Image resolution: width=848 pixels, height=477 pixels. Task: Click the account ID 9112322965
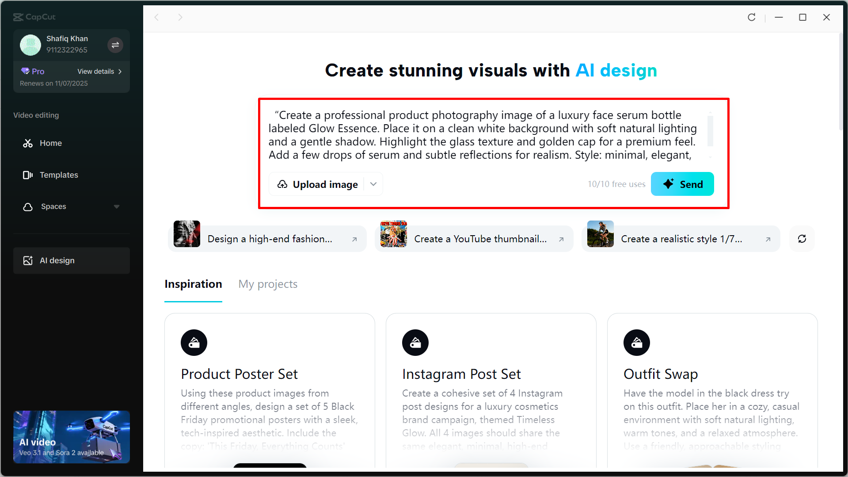click(x=67, y=50)
